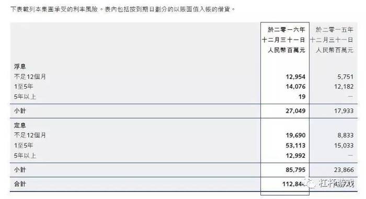
Task: Click the 2015 floating subtotal 17,933
Action: click(344, 110)
